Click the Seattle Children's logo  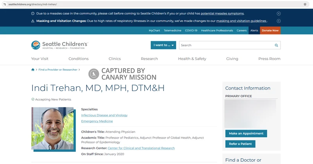(x=59, y=45)
